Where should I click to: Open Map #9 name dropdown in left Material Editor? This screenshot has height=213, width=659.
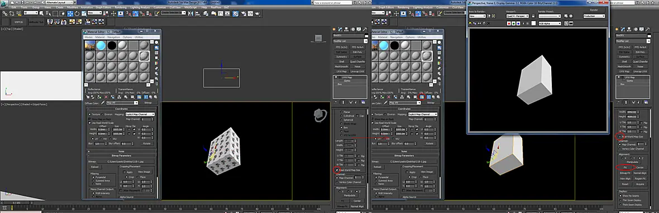pos(122,103)
